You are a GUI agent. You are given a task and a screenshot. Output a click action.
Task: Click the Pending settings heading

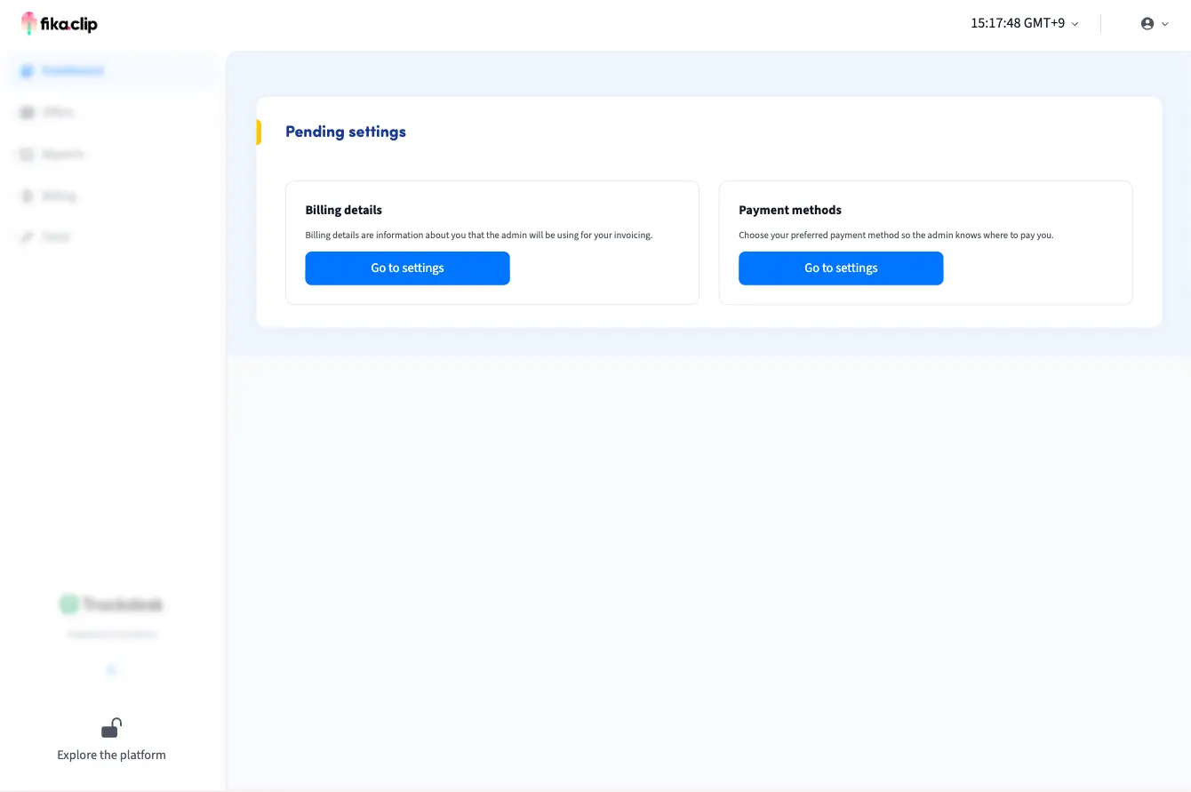[346, 132]
